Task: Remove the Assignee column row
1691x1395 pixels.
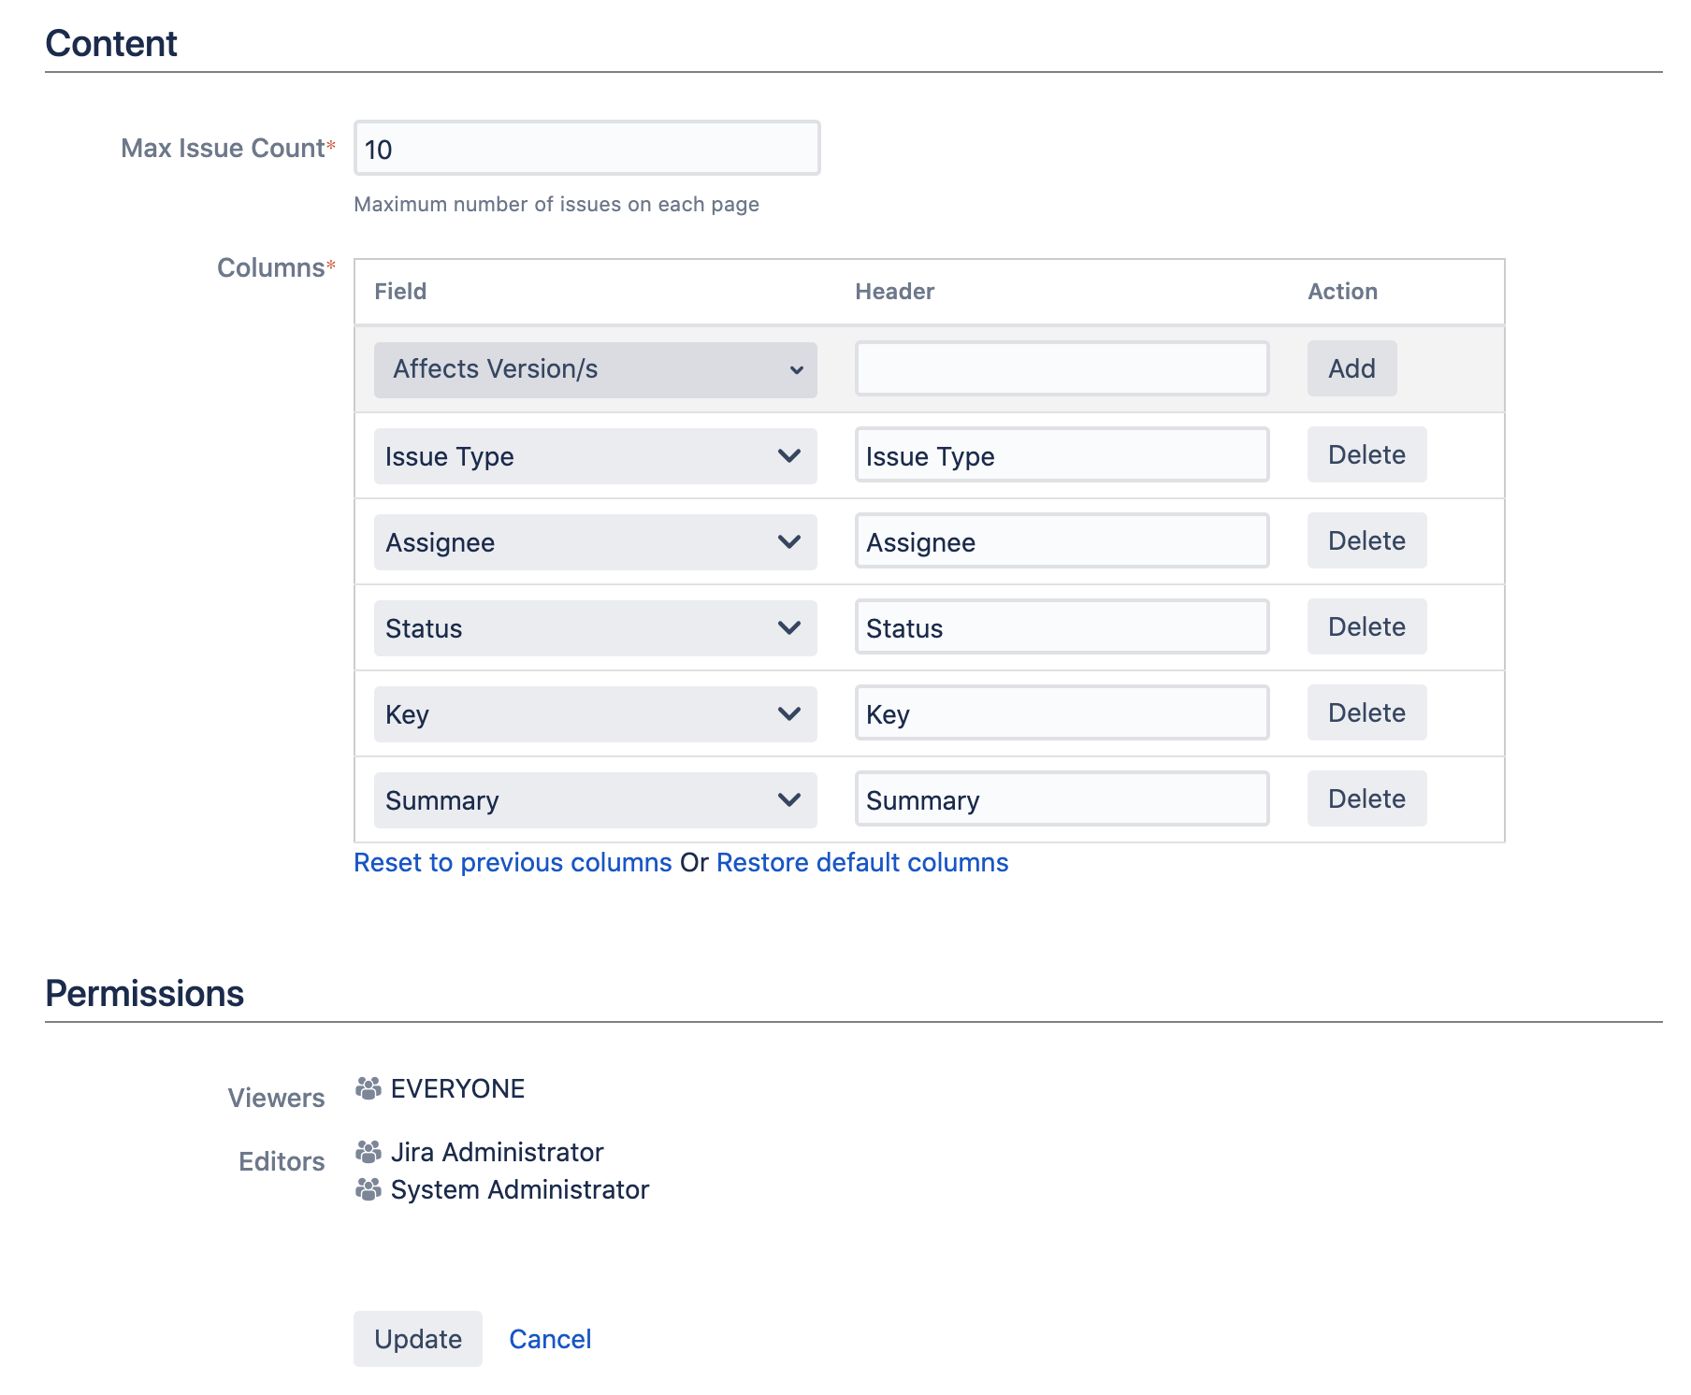Action: (x=1366, y=541)
